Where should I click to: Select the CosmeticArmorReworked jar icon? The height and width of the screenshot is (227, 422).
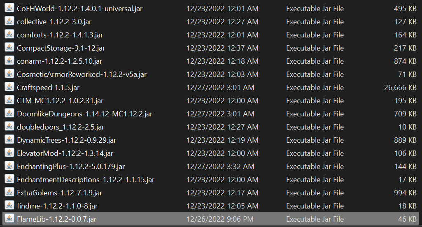coord(9,74)
